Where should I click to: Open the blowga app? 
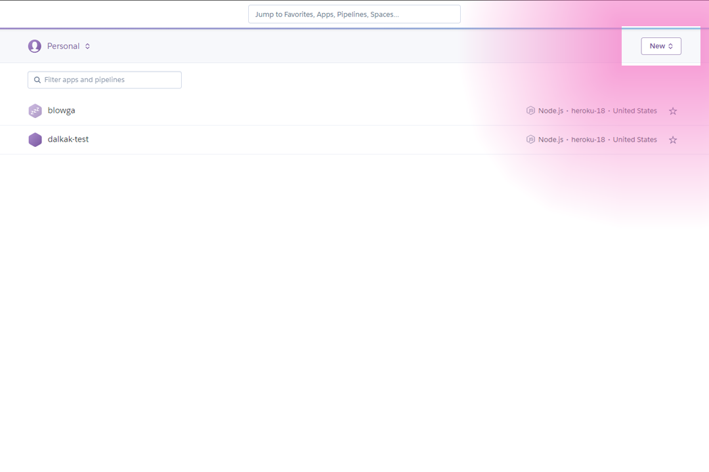click(x=62, y=111)
